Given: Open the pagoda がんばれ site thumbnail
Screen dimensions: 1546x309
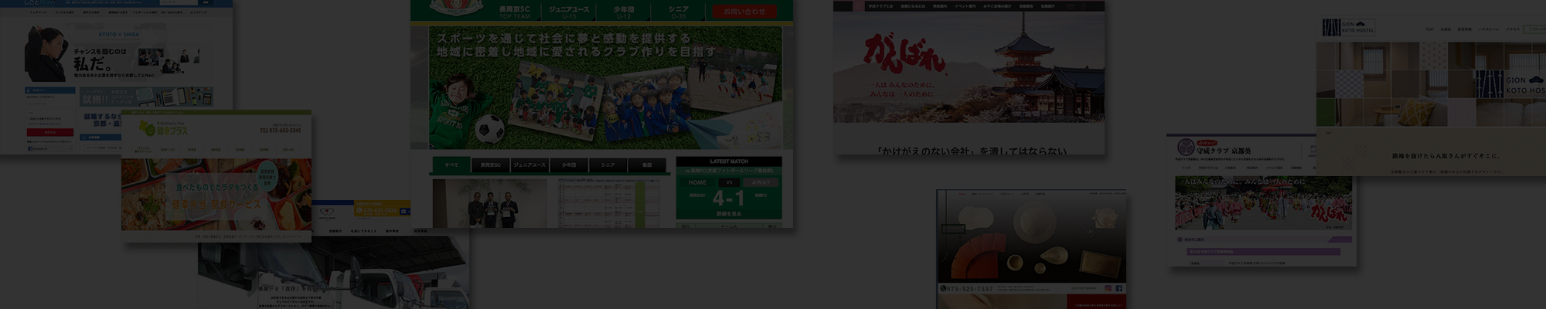Looking at the screenshot, I should 969,77.
